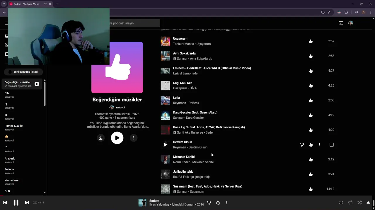This screenshot has height=210, width=375.
Task: Open the Uçuyorum album art thumbnail
Action: click(166, 41)
